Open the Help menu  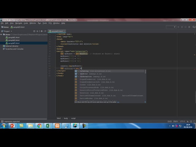point(63,23)
